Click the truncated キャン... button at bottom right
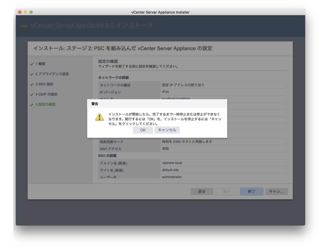 click(276, 191)
